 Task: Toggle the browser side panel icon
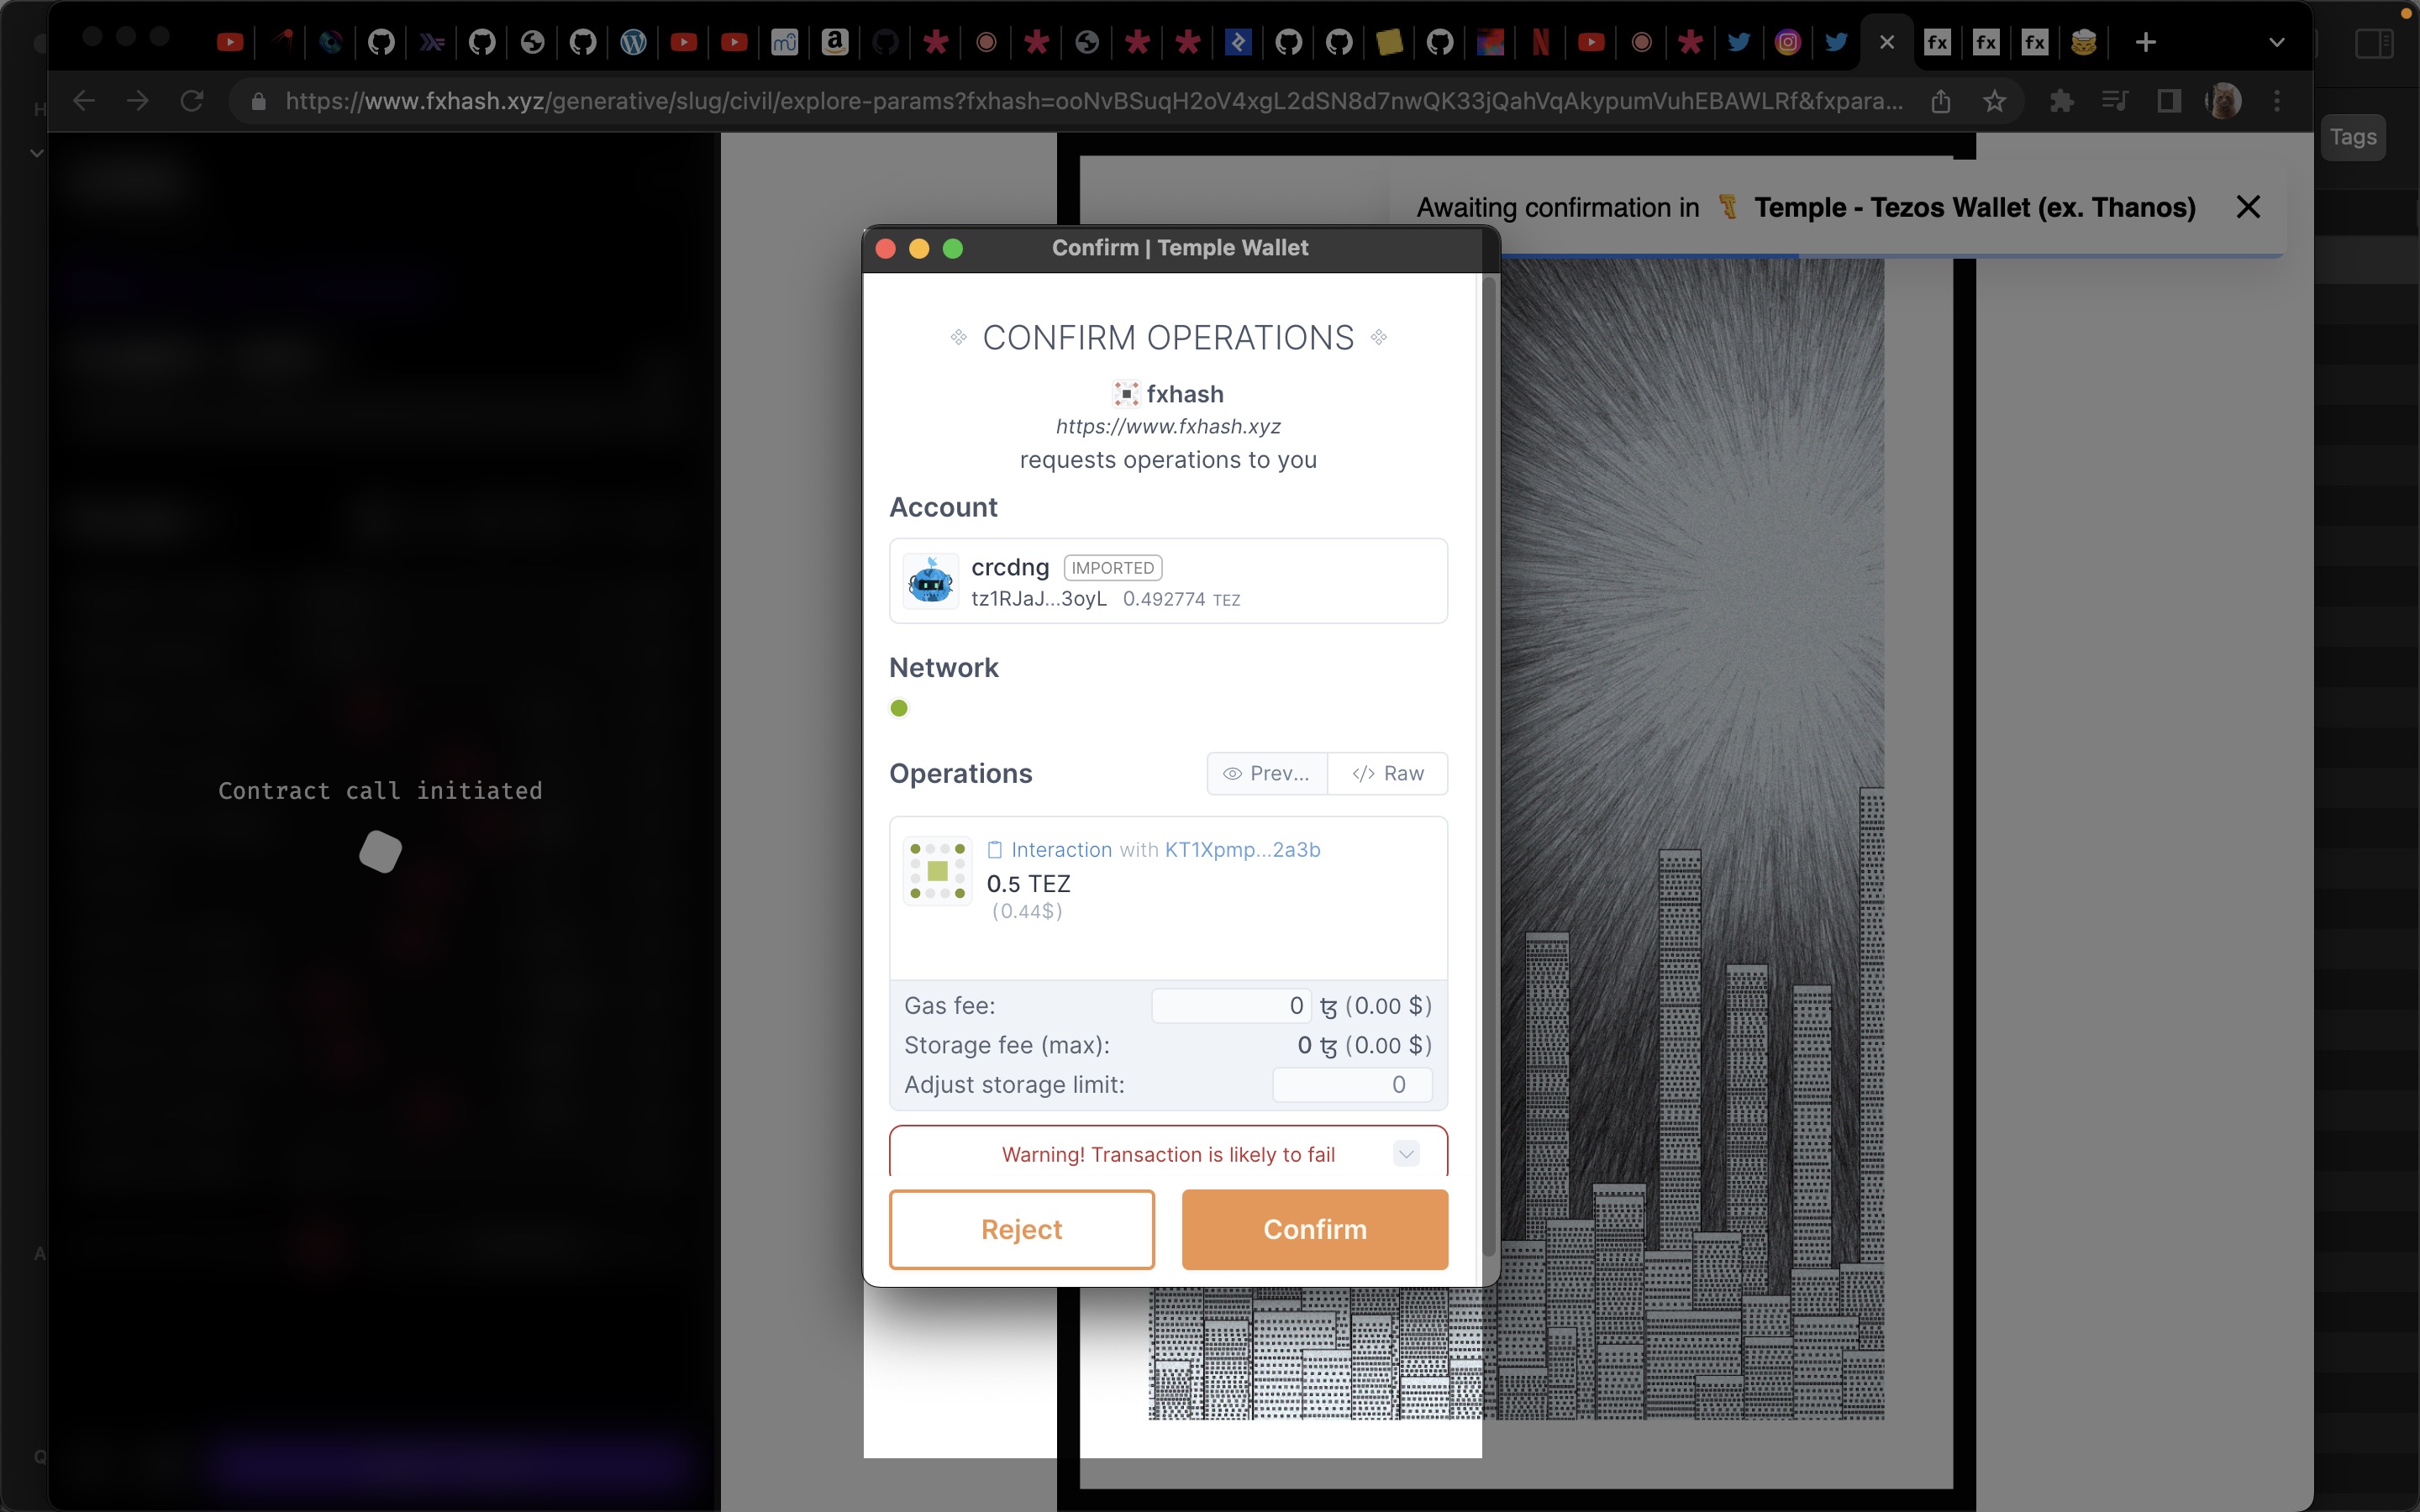tap(2168, 101)
